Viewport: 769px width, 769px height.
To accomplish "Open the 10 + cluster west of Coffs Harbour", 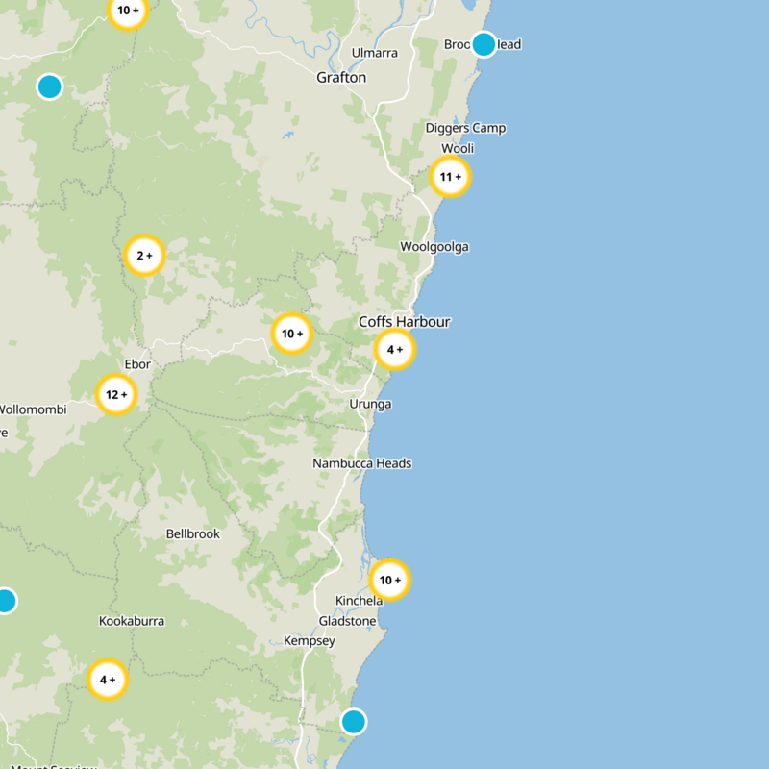I will click(292, 334).
